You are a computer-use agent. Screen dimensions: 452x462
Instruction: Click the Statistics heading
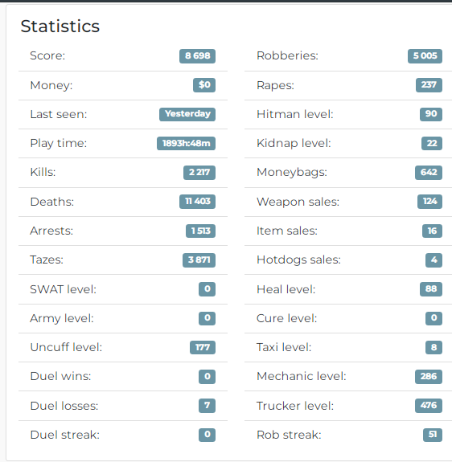60,27
